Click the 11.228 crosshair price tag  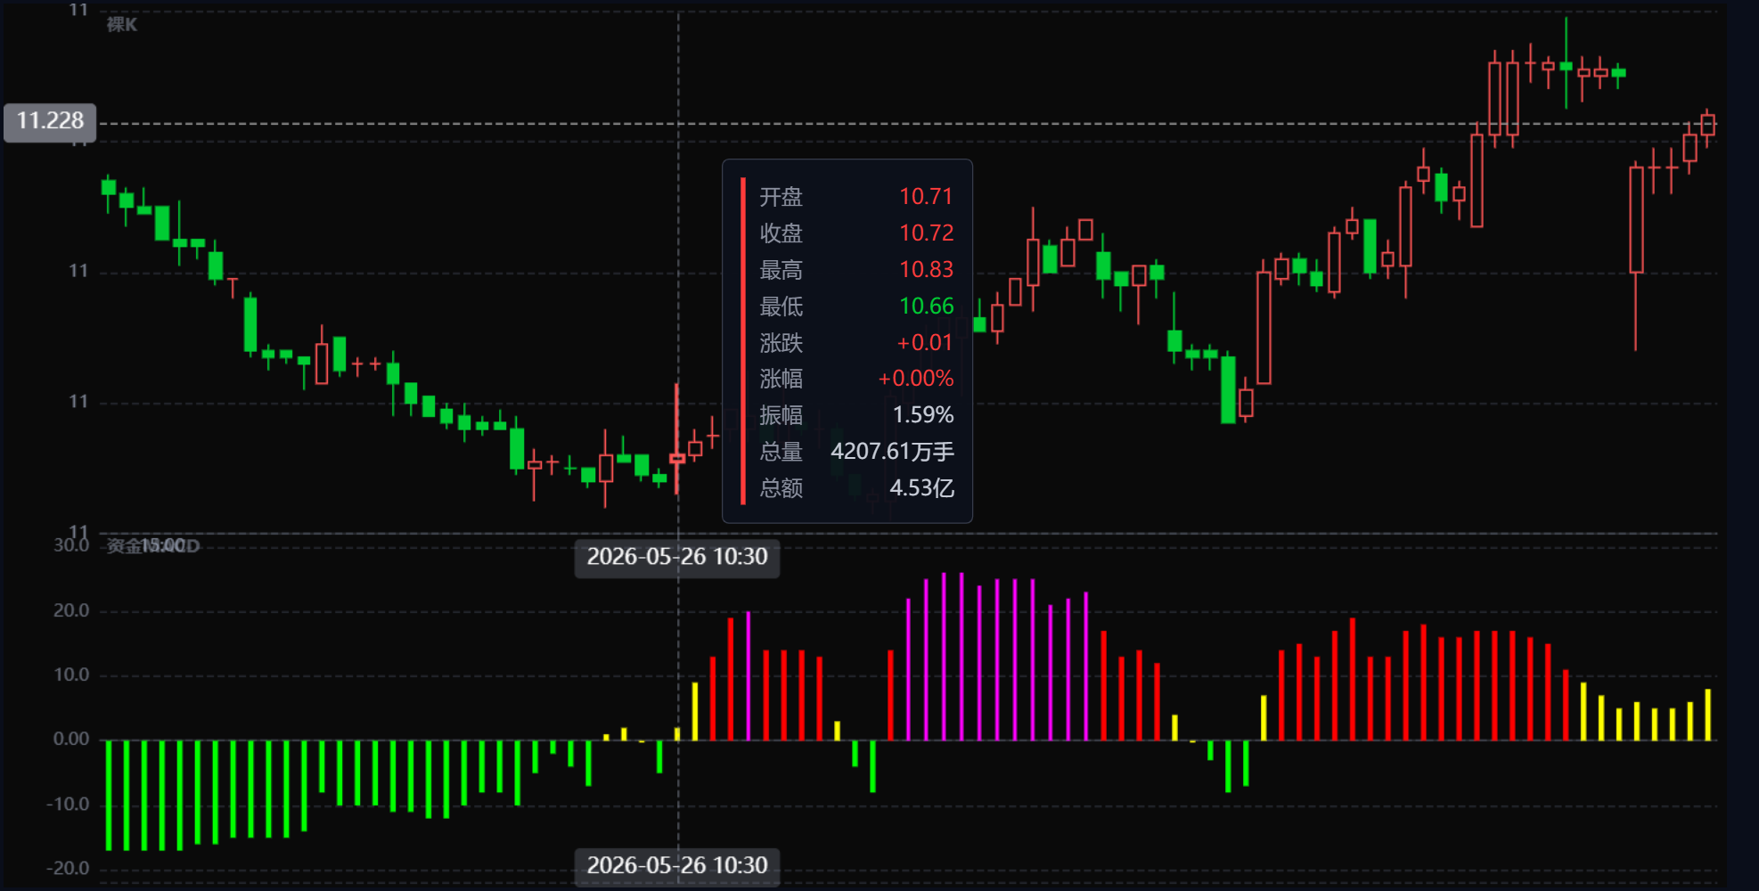click(x=50, y=121)
